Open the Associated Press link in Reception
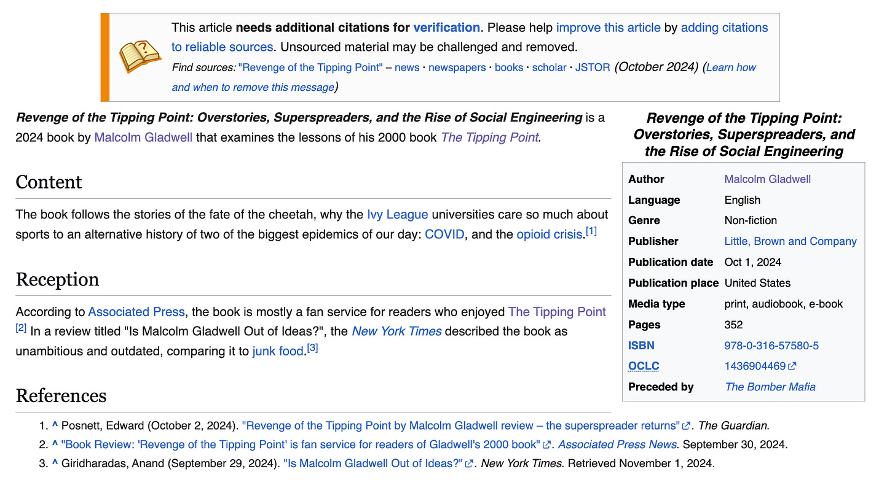Screen dimensions: 895x480 pos(136,312)
